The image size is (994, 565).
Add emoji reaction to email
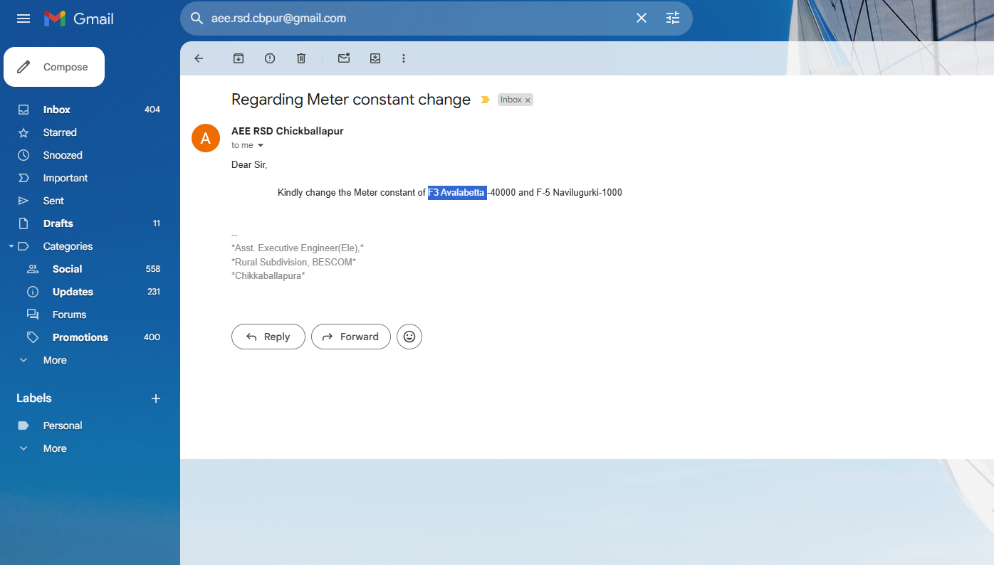coord(409,337)
